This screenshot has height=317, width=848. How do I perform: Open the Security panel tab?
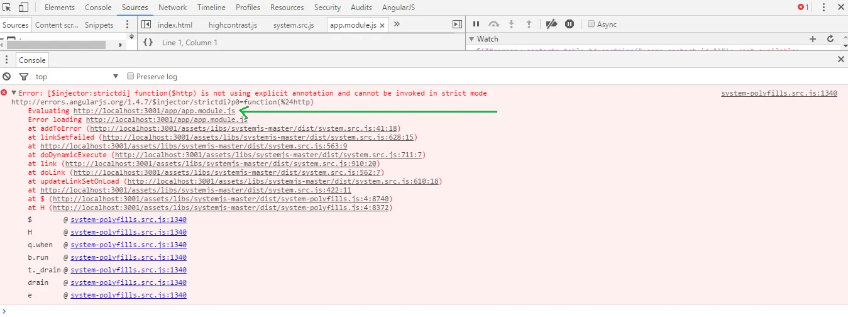pyautogui.click(x=327, y=8)
